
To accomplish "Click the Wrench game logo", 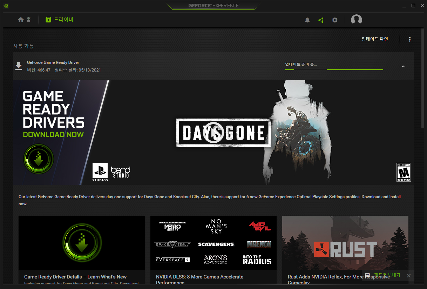I will point(259,244).
